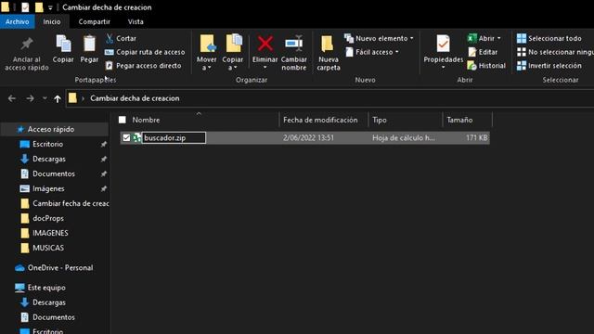
Task: Click the Anclar al acceso rápido pin icon
Action: coord(27,44)
